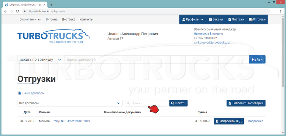Expand the О компании menu
The image size is (286, 136).
point(30,20)
